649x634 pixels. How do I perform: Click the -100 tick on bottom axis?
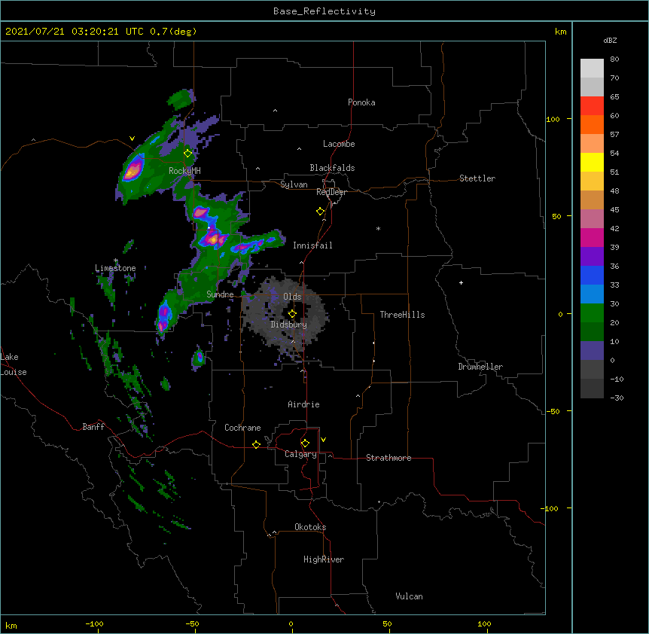pyautogui.click(x=94, y=623)
